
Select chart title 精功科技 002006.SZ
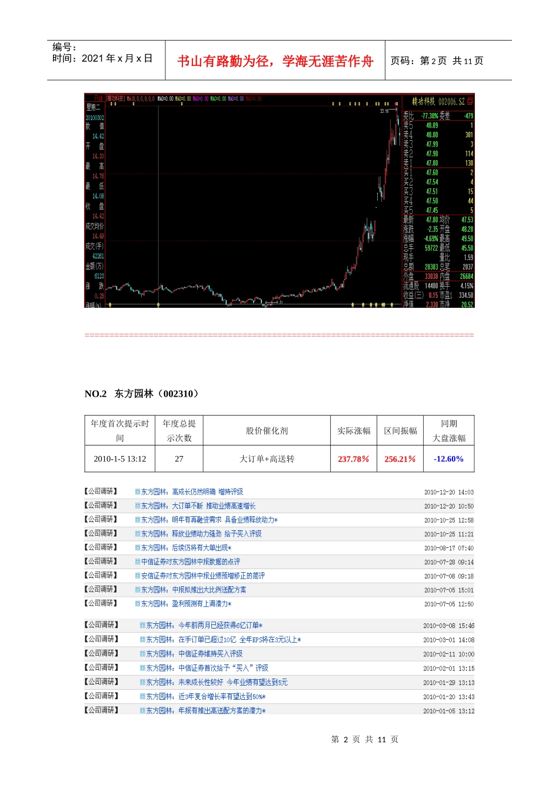click(438, 101)
